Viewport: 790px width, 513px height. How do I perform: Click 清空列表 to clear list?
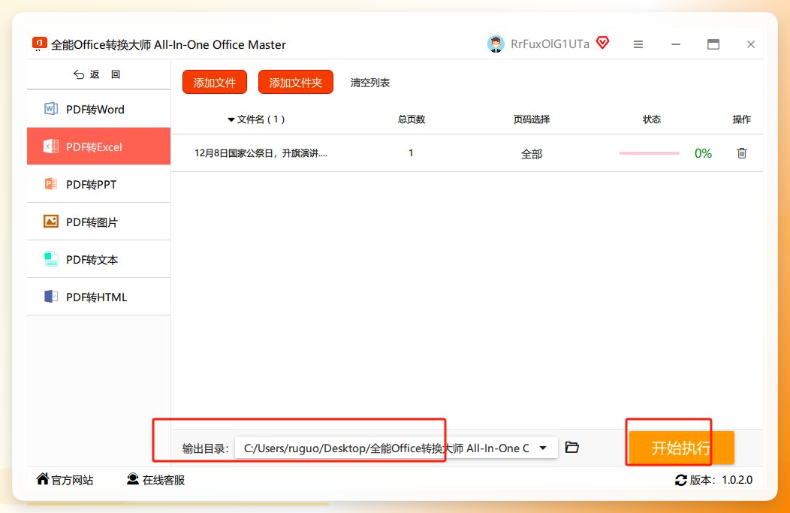[x=370, y=83]
